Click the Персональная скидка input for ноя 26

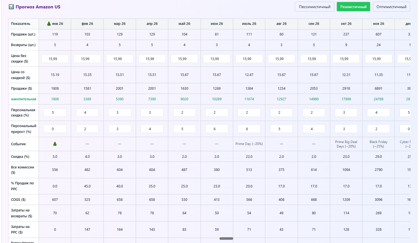pos(378,113)
